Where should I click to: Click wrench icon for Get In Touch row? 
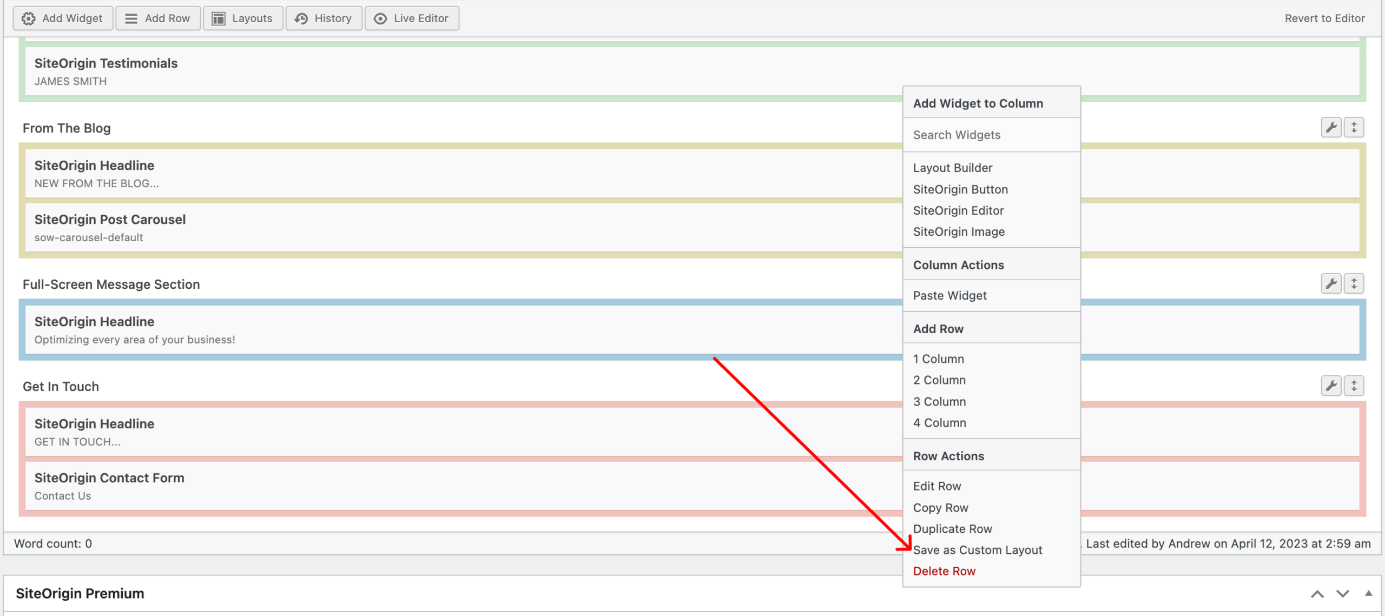click(1331, 386)
